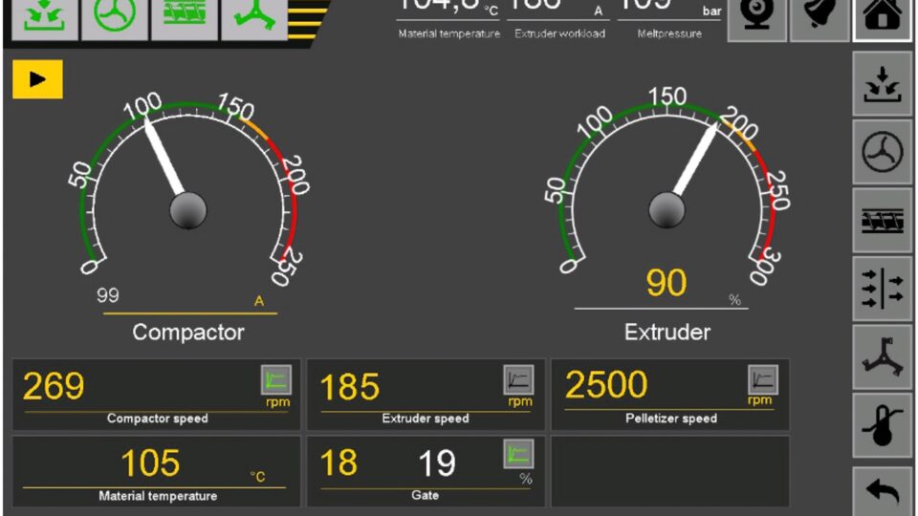The image size is (918, 516).
Task: Toggle the Extruder speed trend chart icon
Action: coord(518,380)
